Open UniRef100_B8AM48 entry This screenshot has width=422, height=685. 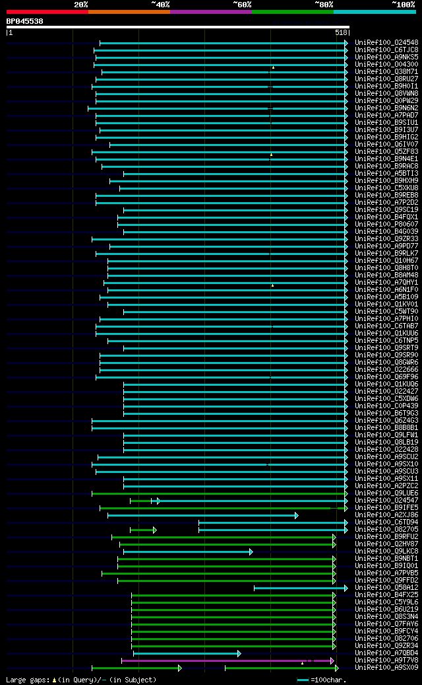tap(386, 275)
